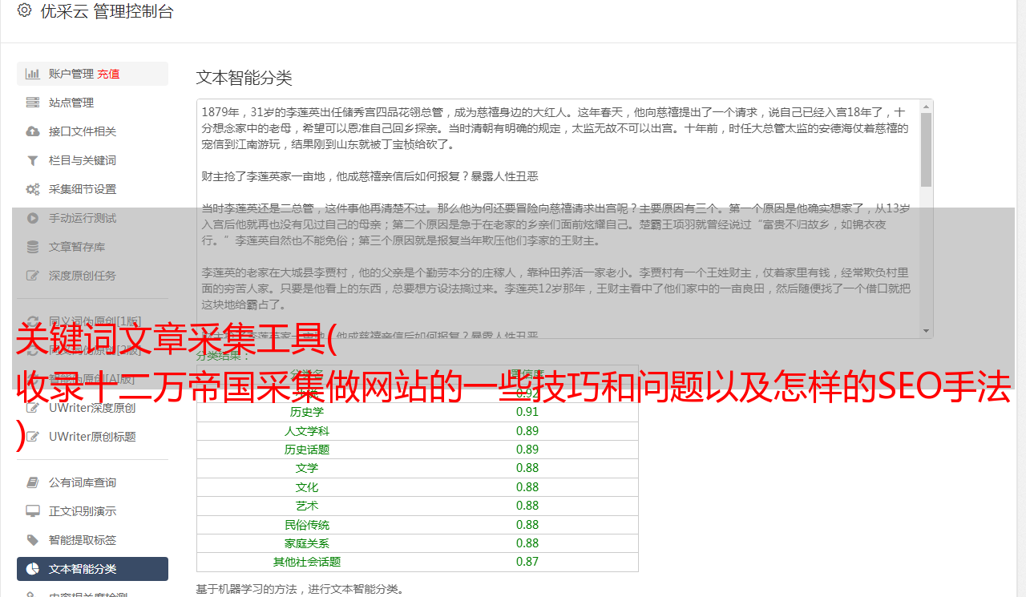The image size is (1026, 597).
Task: Click the book icon beside 公有词库查询
Action: (33, 482)
